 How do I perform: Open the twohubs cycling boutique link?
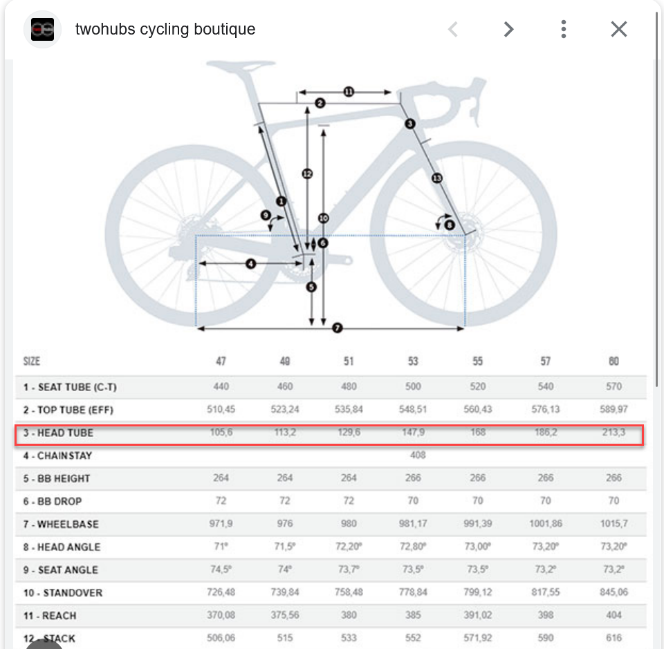tap(165, 30)
